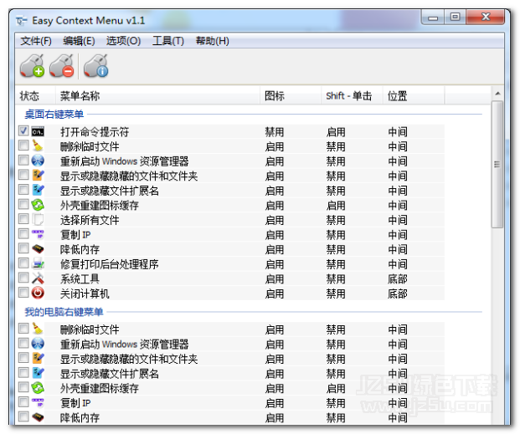
Task: Click the globe icon under 我的电脑右键菜单
Action: (x=38, y=344)
